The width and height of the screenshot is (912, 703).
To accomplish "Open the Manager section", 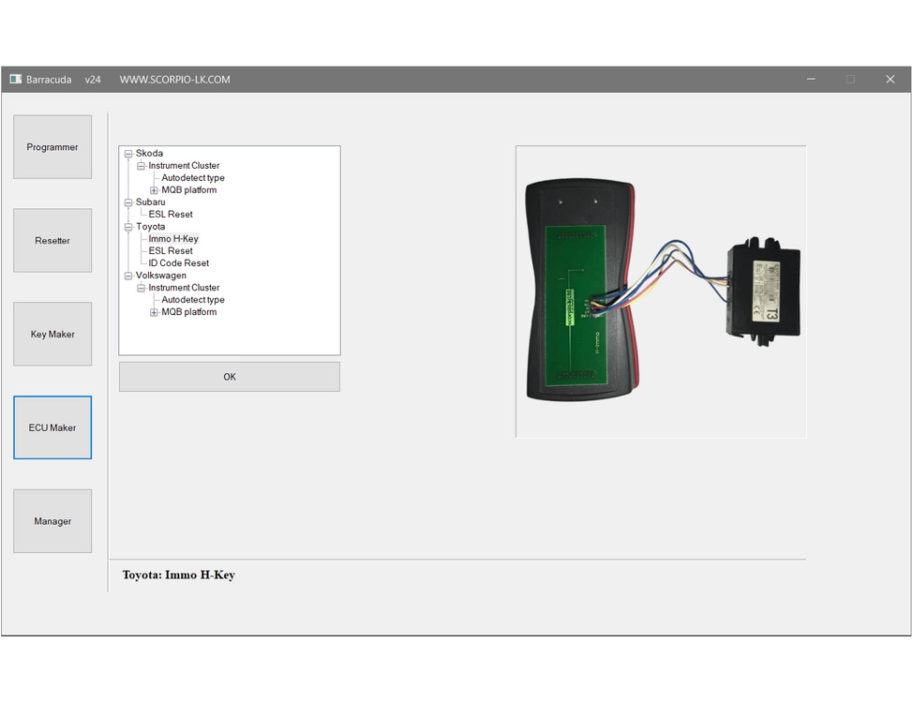I will pos(52,521).
